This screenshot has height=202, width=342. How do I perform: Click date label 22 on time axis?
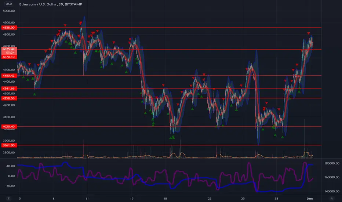tap(210, 198)
